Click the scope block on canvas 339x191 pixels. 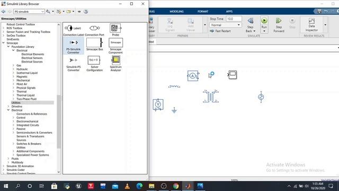coord(233,75)
